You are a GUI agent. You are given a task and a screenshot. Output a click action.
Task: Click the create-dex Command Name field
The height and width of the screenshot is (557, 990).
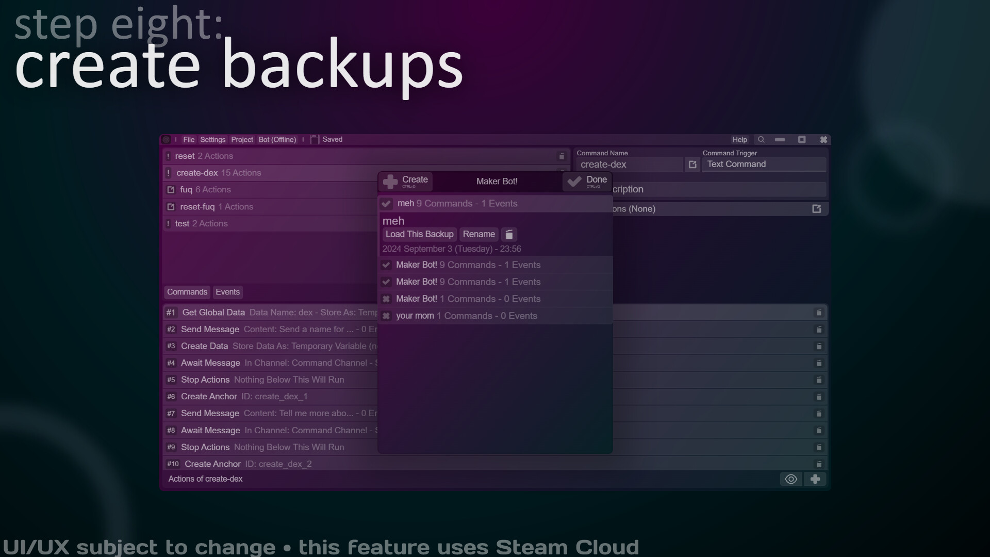(x=629, y=164)
